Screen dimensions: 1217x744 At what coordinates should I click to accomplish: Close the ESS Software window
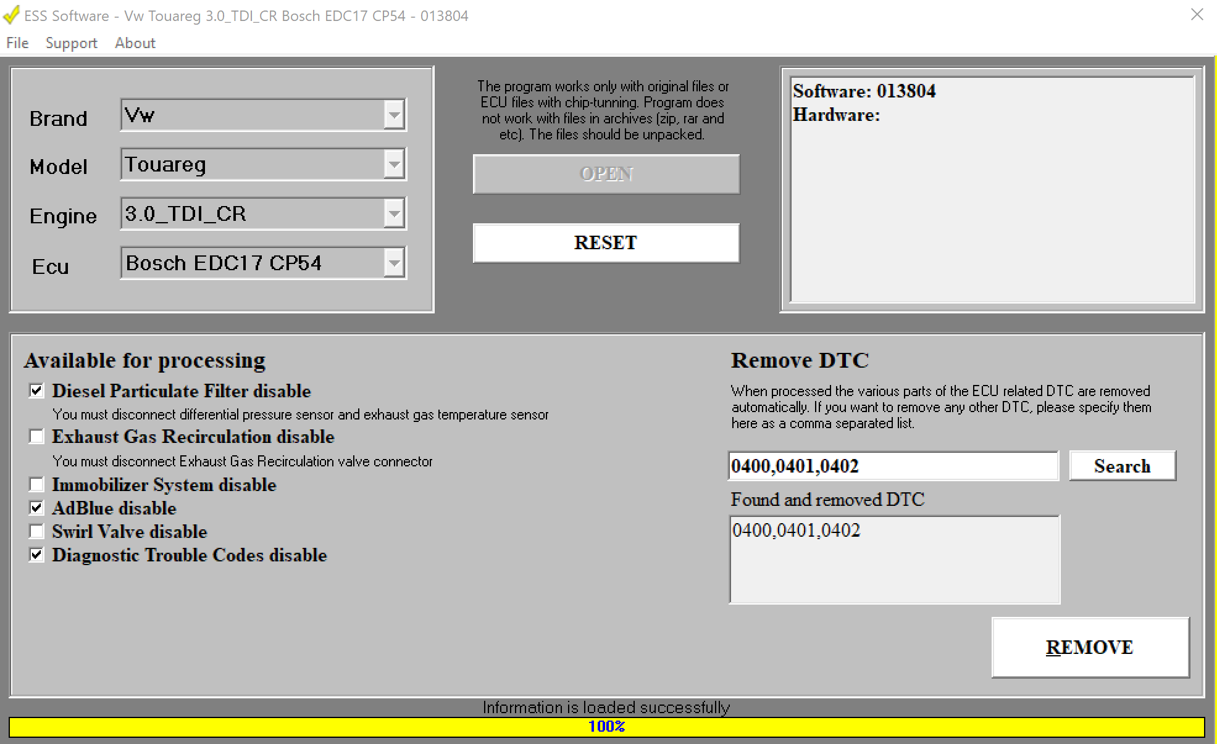coord(1197,15)
